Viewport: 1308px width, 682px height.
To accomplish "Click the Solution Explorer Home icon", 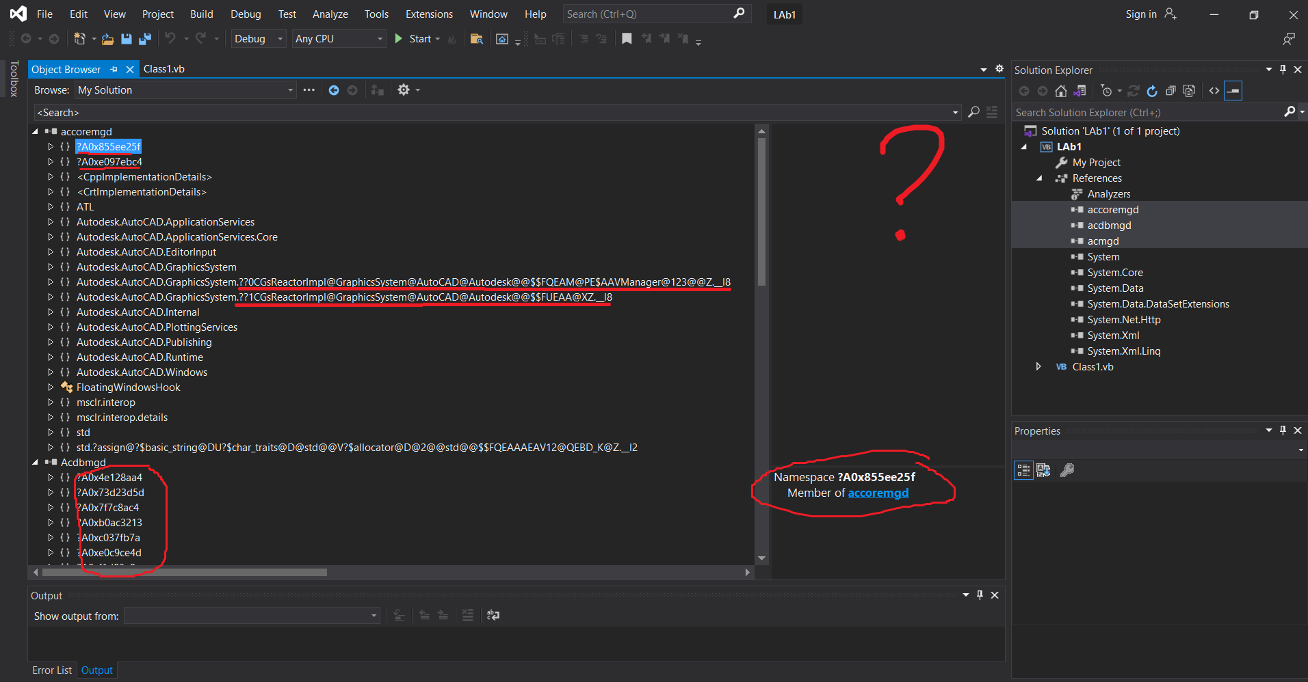I will coord(1061,91).
